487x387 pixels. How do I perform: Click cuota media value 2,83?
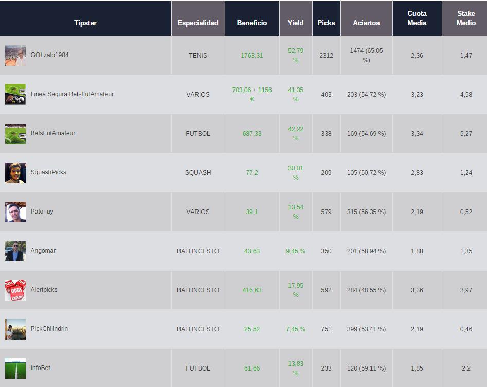coord(417,173)
